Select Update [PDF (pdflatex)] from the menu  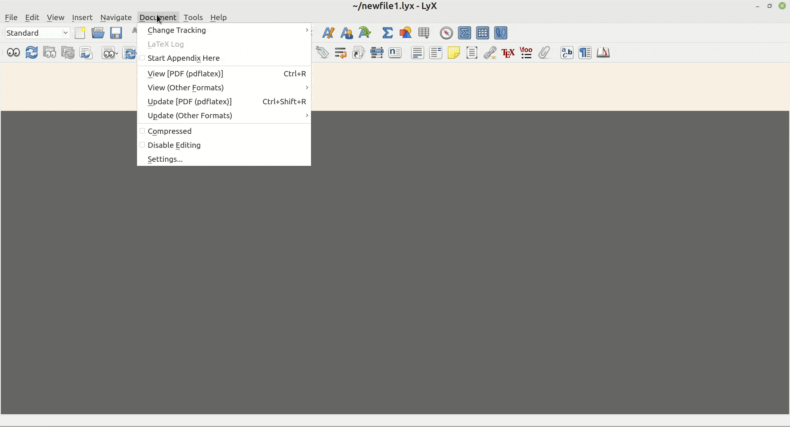coord(190,101)
